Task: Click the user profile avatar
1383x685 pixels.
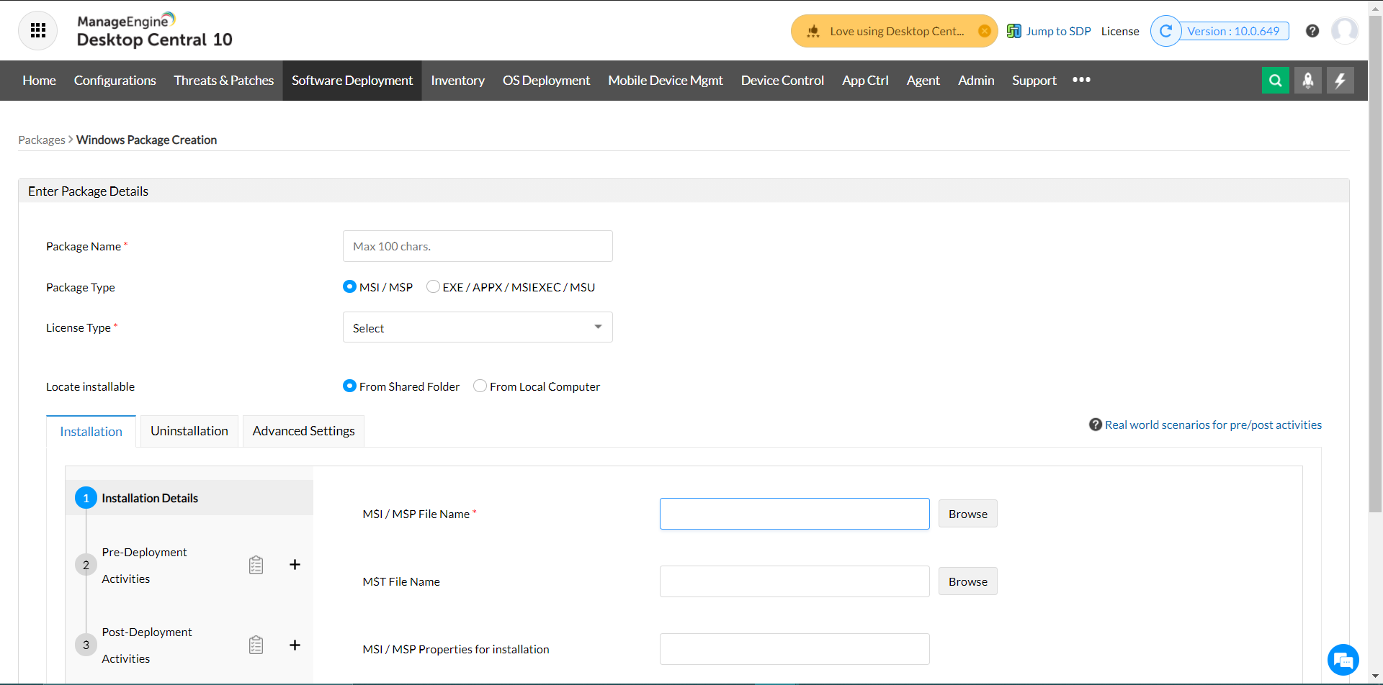Action: [x=1344, y=31]
